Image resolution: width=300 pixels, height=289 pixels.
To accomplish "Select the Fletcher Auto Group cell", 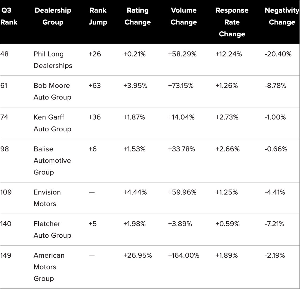I will point(52,229).
